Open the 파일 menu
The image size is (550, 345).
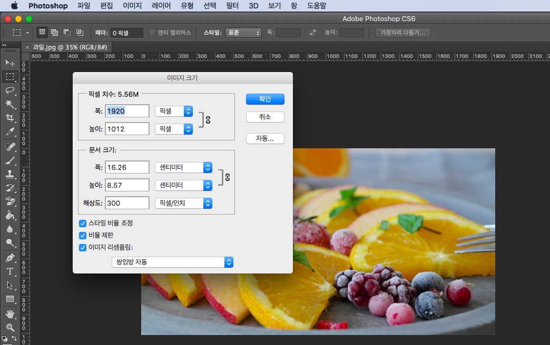coord(84,6)
